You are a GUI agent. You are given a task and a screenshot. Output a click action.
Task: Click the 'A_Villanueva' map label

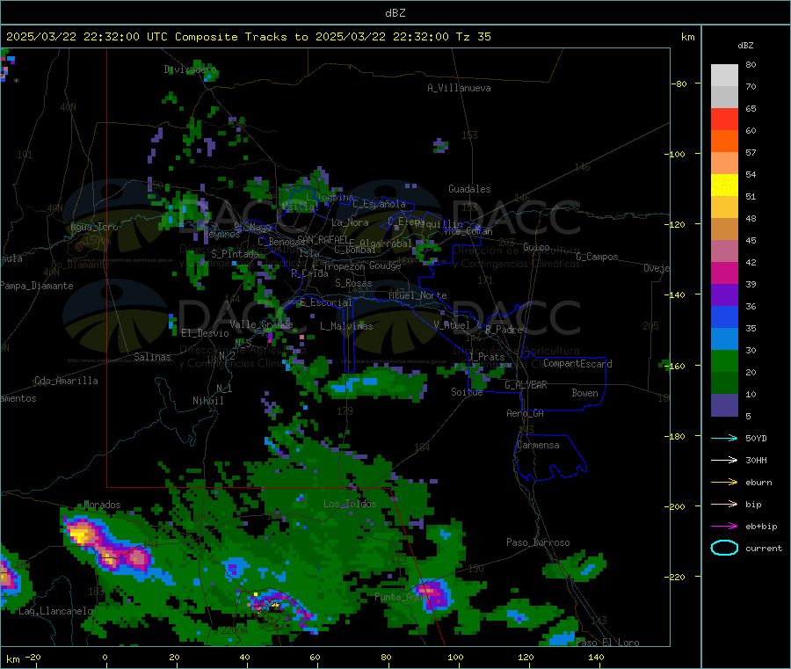tap(459, 88)
